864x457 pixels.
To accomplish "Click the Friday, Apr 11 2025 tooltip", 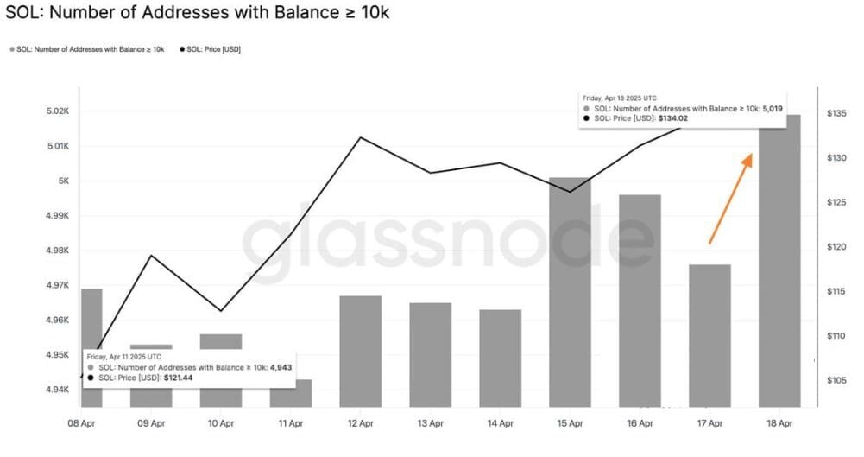I will 190,367.
